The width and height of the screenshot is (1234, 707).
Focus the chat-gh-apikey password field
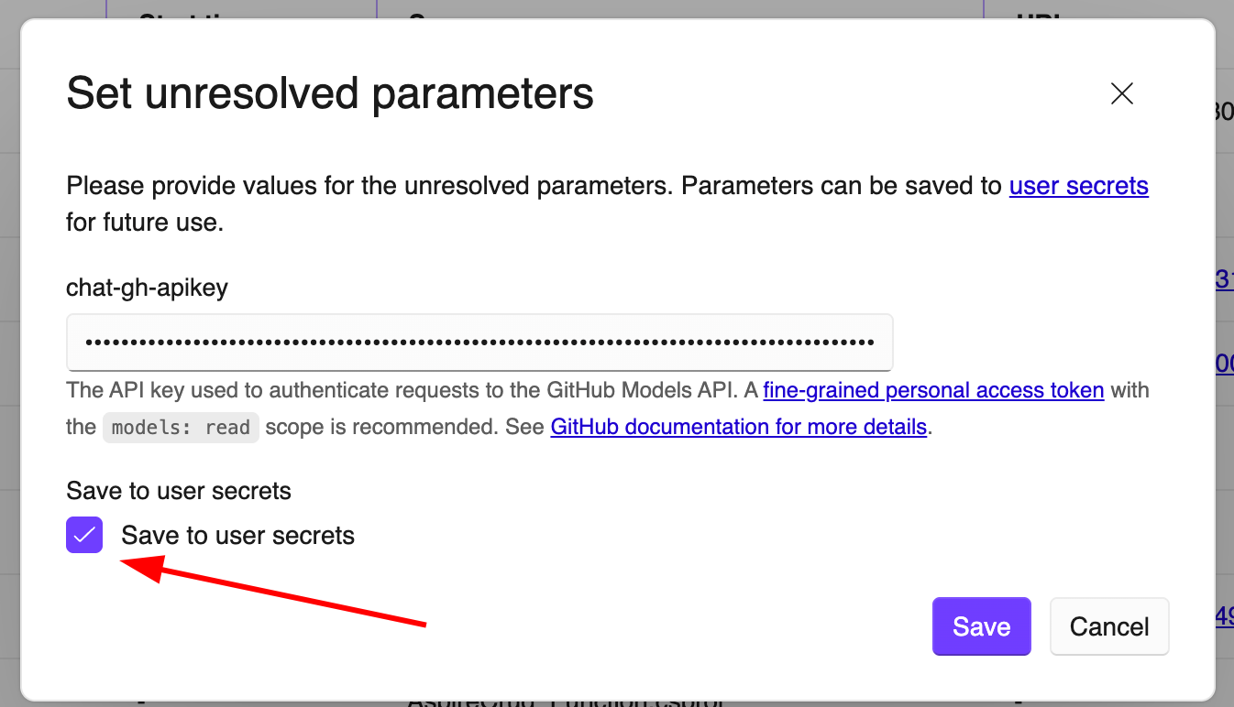point(479,343)
